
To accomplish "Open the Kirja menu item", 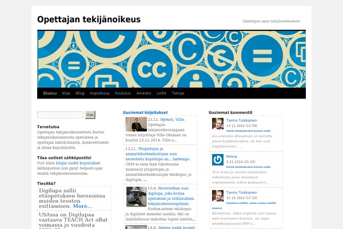I will tap(66, 93).
